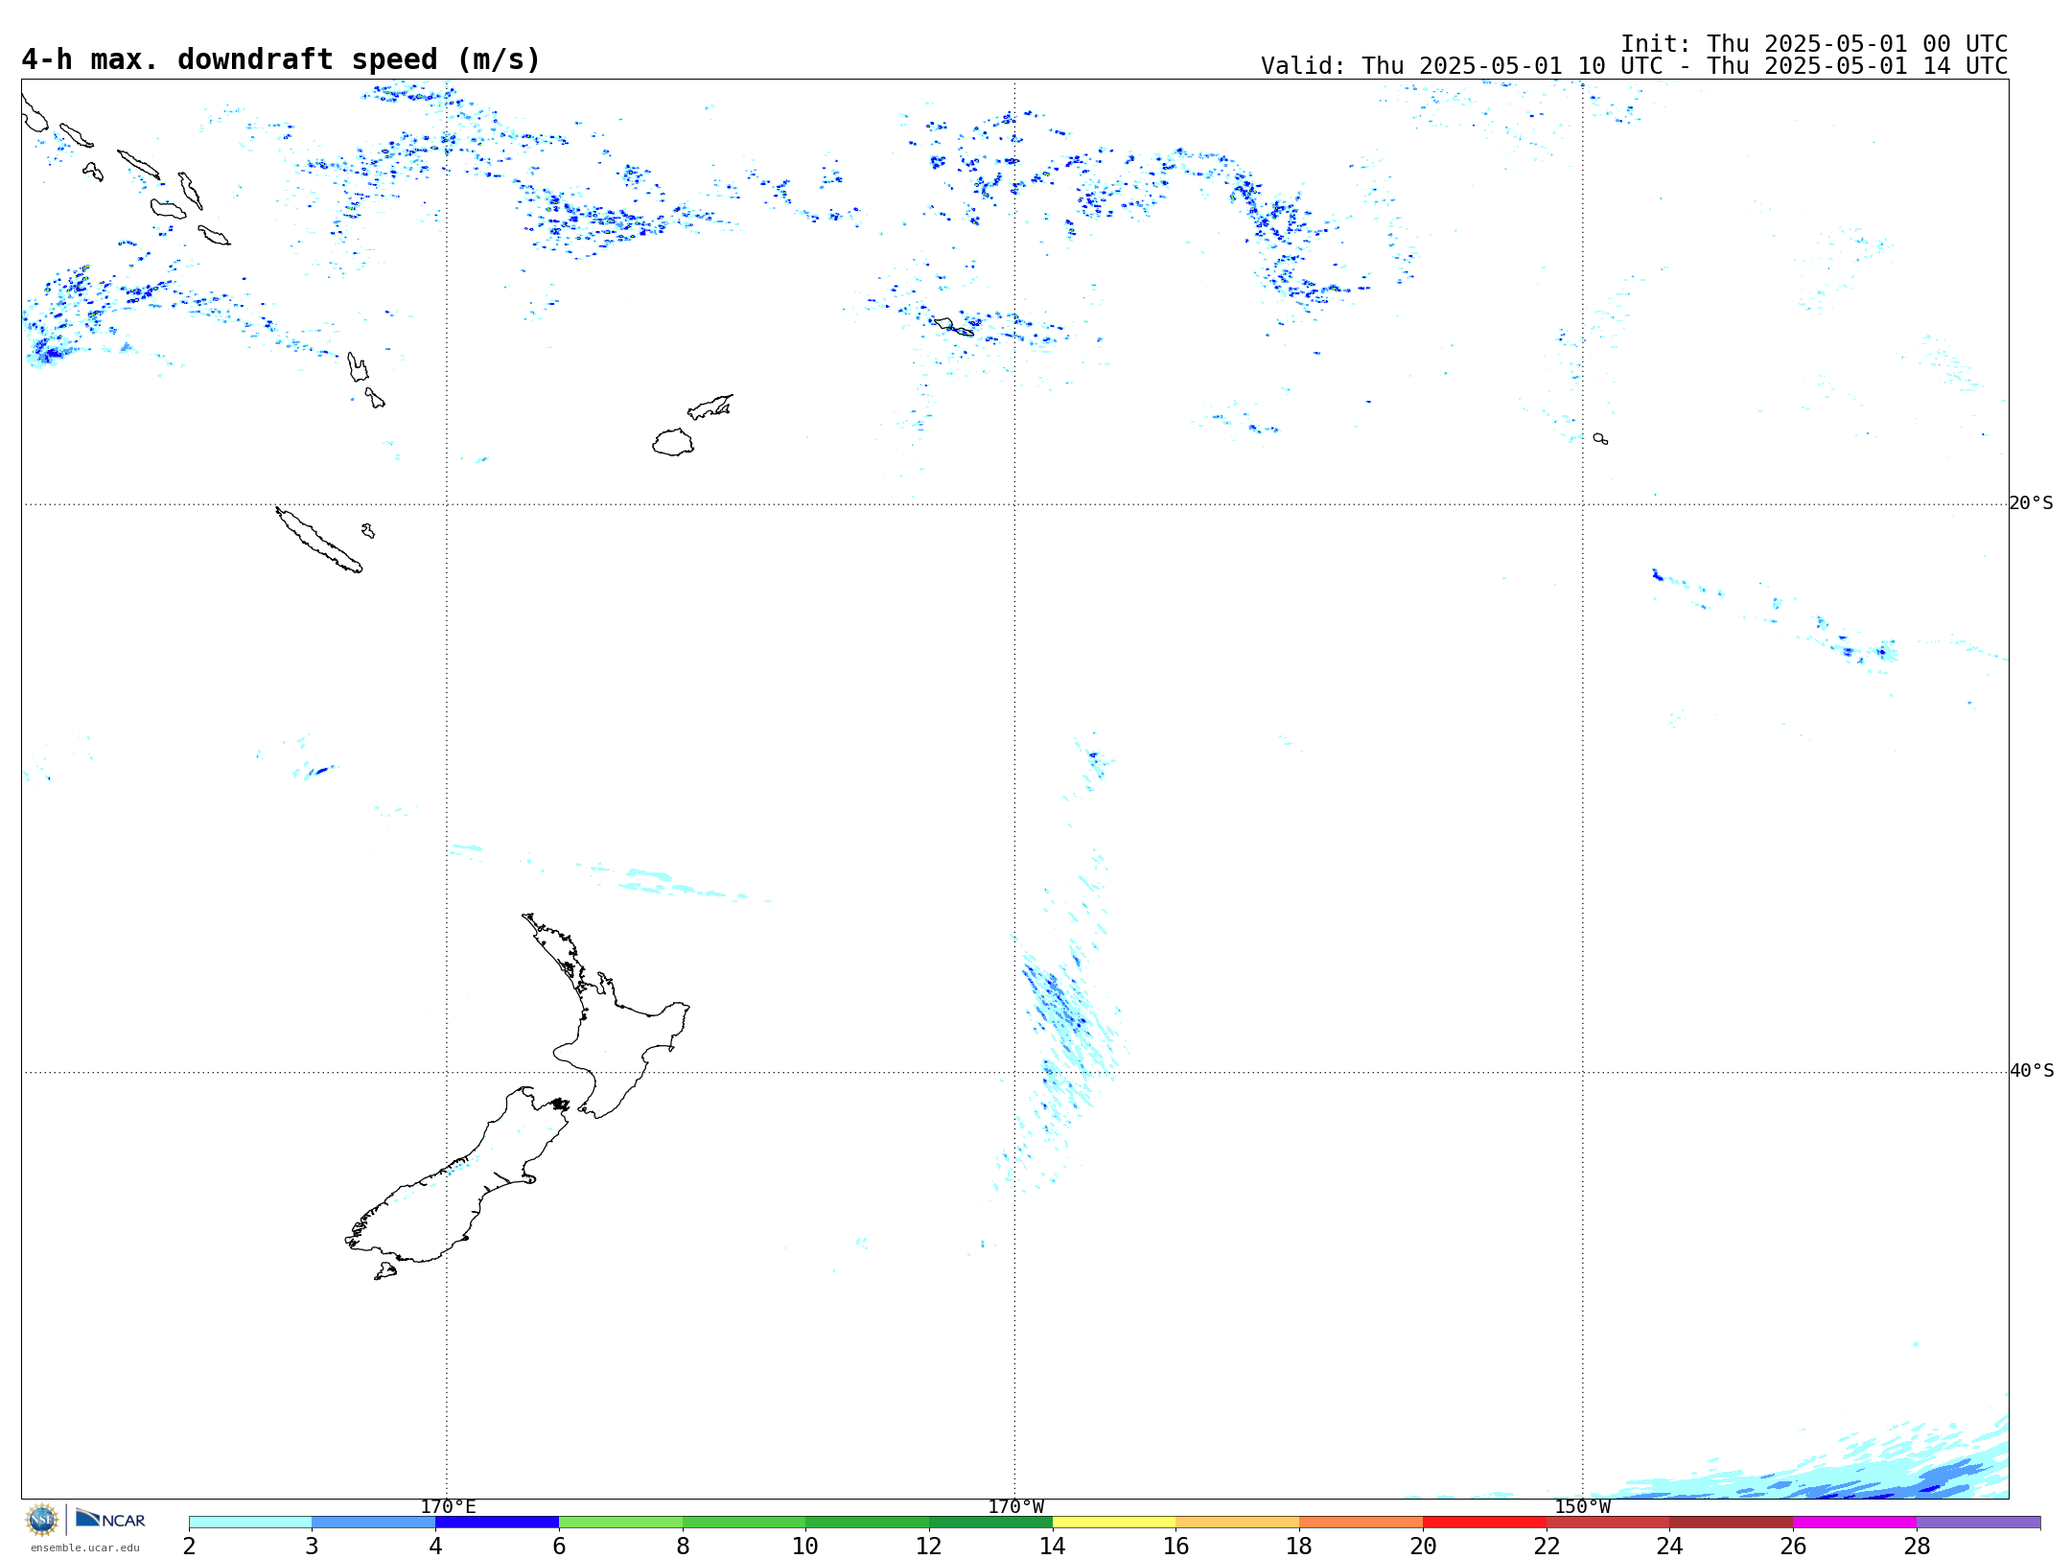Screen dimensions: 2071x1559
Task: Click the 170°E longitude label
Action: pos(448,1507)
